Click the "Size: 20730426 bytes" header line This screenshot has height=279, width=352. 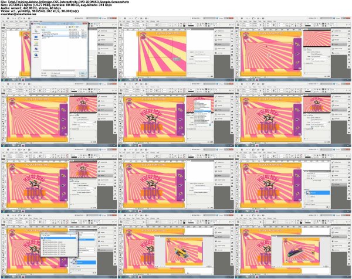(56, 5)
